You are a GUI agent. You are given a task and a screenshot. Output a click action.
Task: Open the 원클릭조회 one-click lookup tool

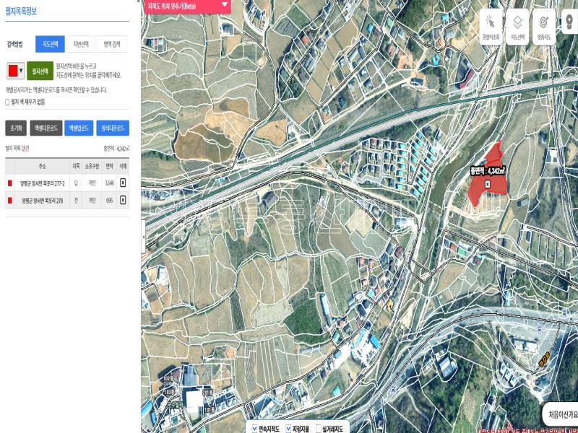tap(491, 26)
